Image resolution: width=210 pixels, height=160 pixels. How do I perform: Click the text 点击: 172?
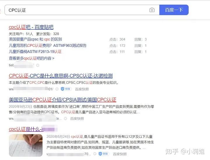[117, 46]
